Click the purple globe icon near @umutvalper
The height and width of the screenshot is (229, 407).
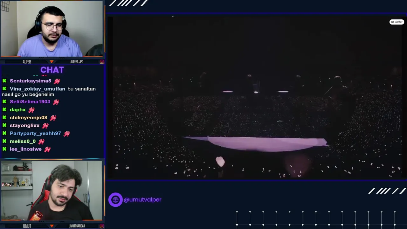(115, 200)
